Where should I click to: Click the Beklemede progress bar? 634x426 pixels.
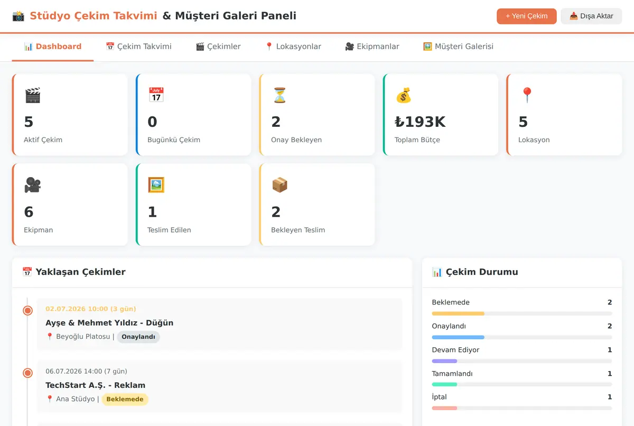pyautogui.click(x=522, y=313)
